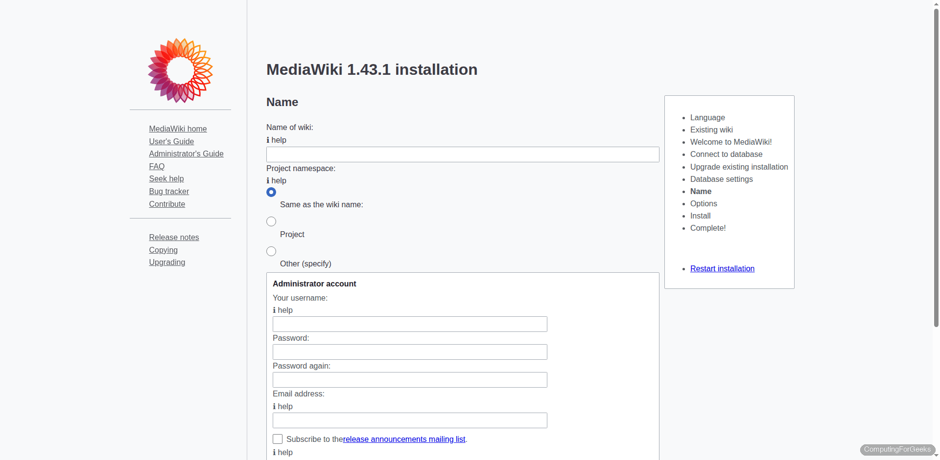Click the scrollbar up arrow
The width and height of the screenshot is (940, 460).
[x=936, y=4]
